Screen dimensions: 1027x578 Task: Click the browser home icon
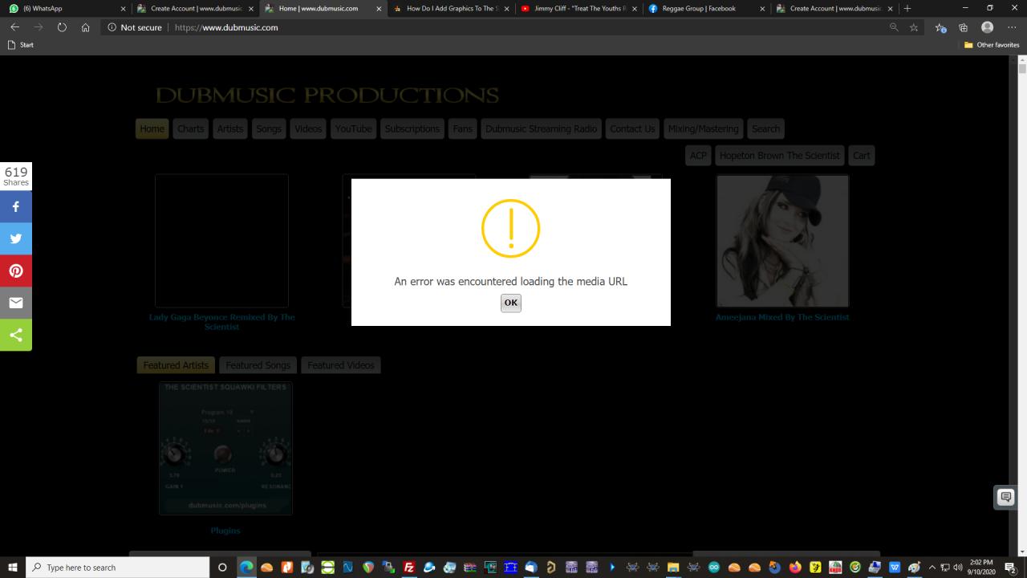pyautogui.click(x=86, y=27)
